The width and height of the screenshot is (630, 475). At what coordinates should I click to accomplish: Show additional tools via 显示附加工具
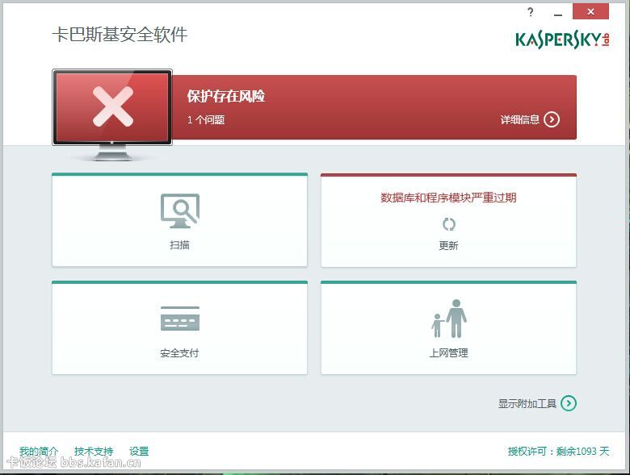(x=527, y=403)
